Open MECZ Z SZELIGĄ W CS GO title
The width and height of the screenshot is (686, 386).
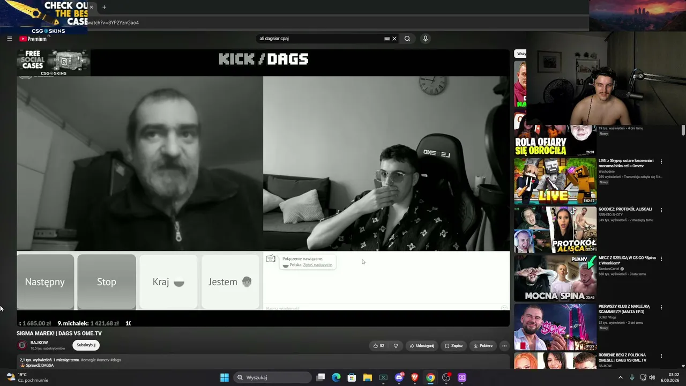[x=627, y=261]
